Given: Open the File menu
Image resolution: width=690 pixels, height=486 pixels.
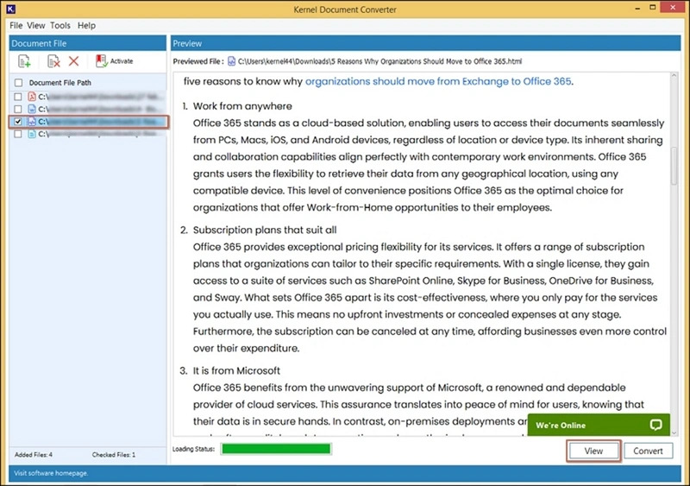Looking at the screenshot, I should (x=16, y=26).
